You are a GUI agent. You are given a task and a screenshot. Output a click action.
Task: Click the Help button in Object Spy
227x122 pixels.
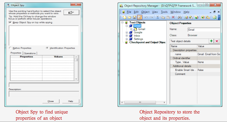[x=71, y=101]
